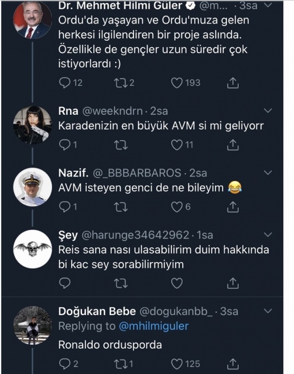This screenshot has height=374, width=294.
Task: Open the @mhilmiguler mention link
Action: click(x=154, y=326)
